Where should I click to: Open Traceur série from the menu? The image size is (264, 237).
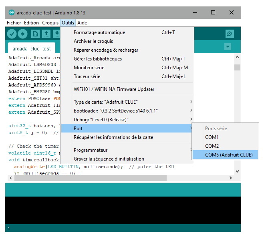127,76
